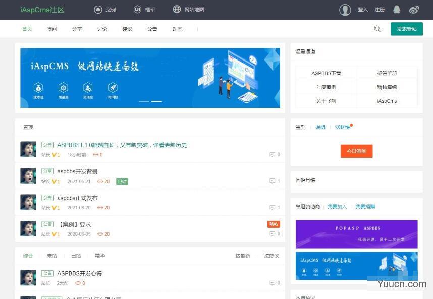The height and width of the screenshot is (299, 433).
Task: Open the iAspCms quick link
Action: tap(387, 101)
